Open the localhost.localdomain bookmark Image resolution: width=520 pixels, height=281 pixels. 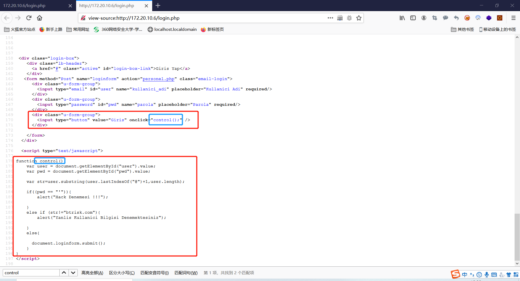tap(172, 29)
